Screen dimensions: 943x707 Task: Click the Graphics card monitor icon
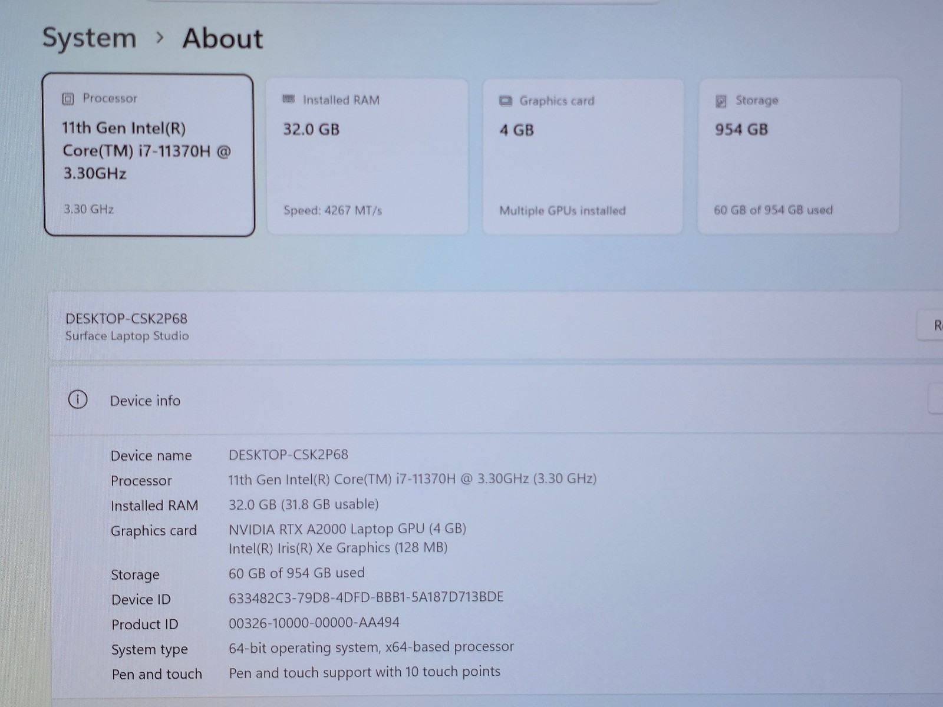[x=506, y=101]
